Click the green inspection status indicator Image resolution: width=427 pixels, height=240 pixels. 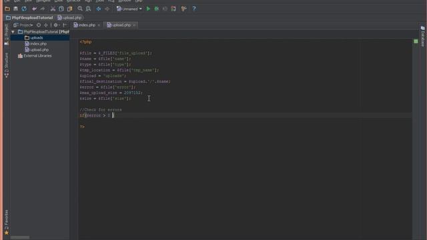coord(416,41)
